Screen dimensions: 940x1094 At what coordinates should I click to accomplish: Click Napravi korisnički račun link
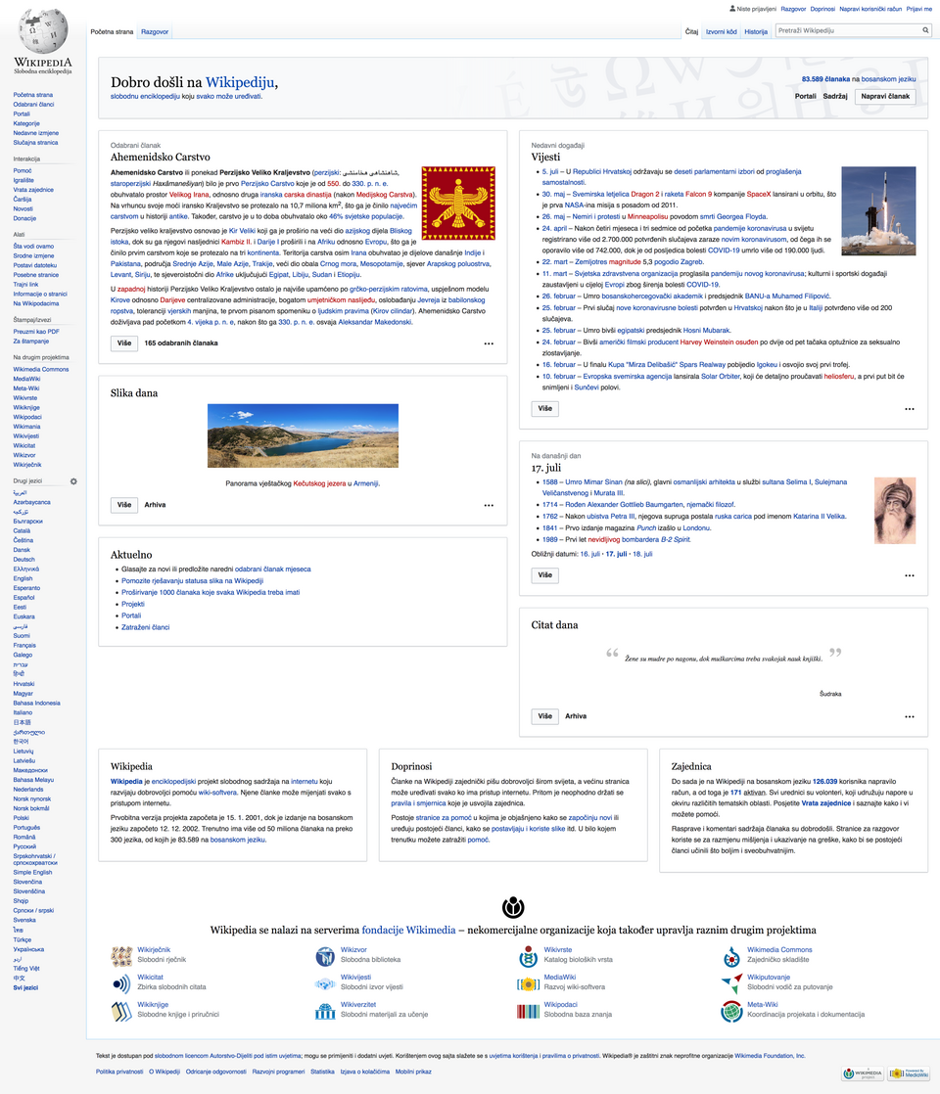pos(870,9)
